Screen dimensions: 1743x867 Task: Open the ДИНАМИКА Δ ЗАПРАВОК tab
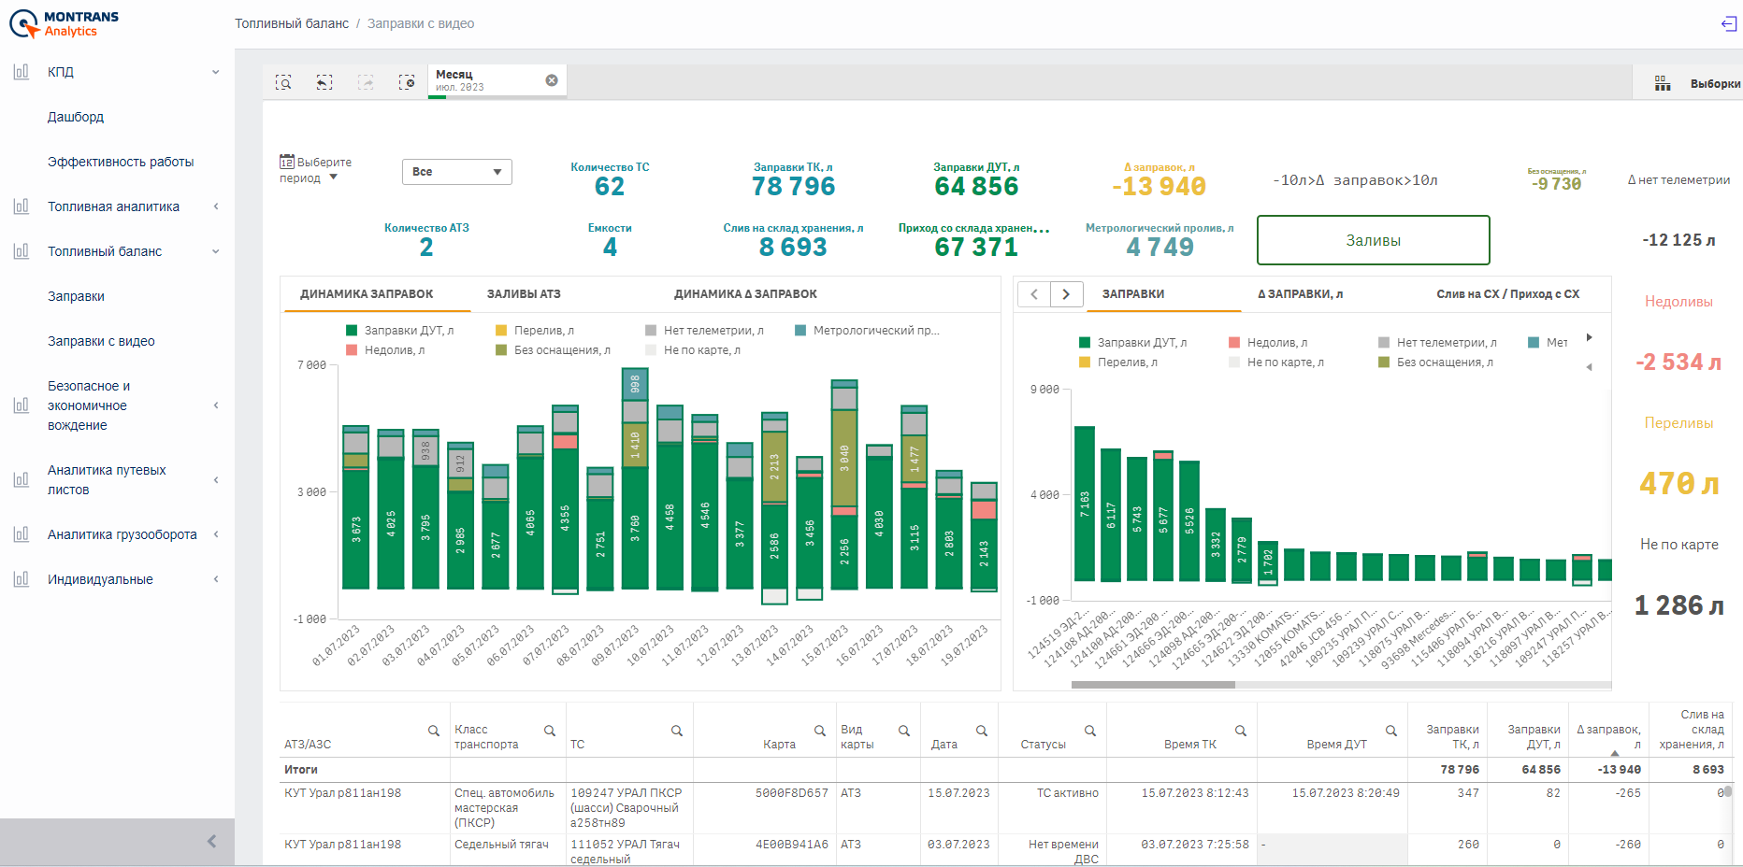[x=745, y=293]
